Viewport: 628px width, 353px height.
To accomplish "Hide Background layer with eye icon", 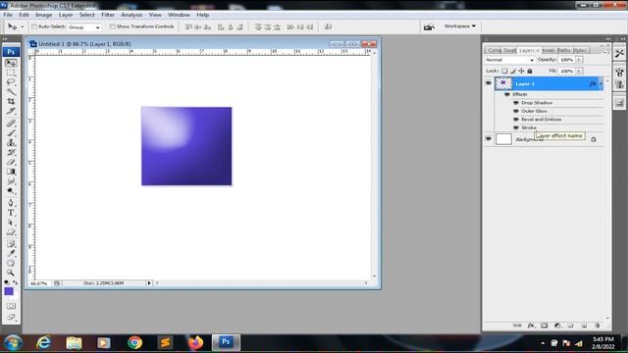I will [x=489, y=139].
